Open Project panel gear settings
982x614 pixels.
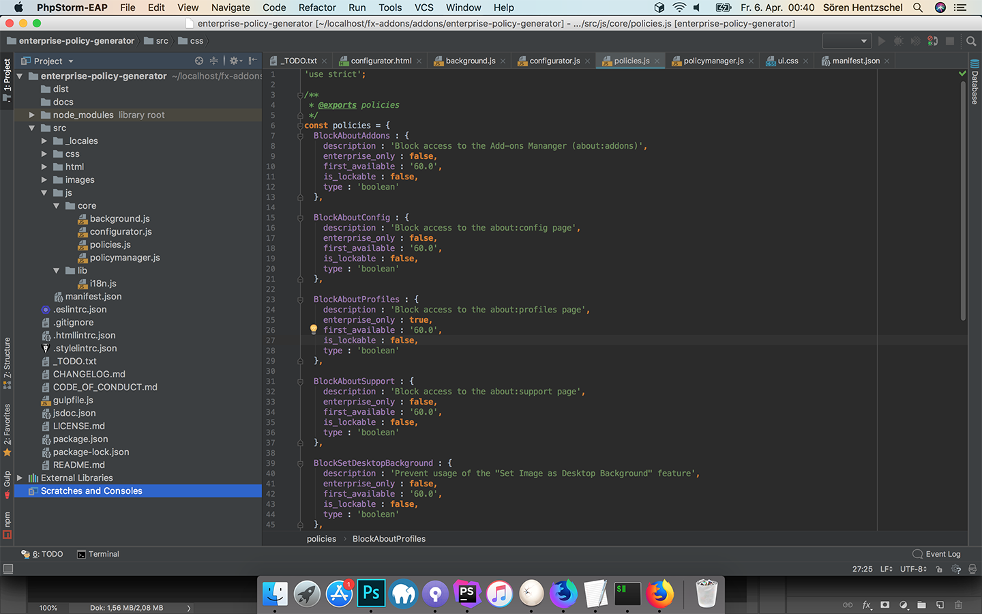[235, 61]
